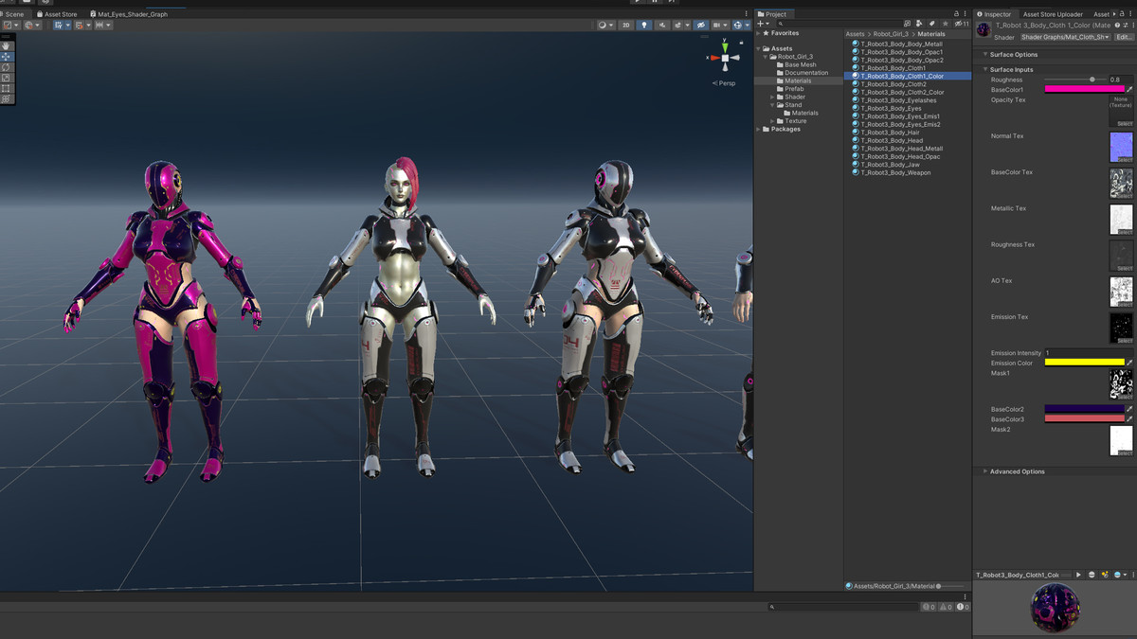Switch to the Asset Store tab
Image resolution: width=1137 pixels, height=639 pixels.
click(57, 14)
